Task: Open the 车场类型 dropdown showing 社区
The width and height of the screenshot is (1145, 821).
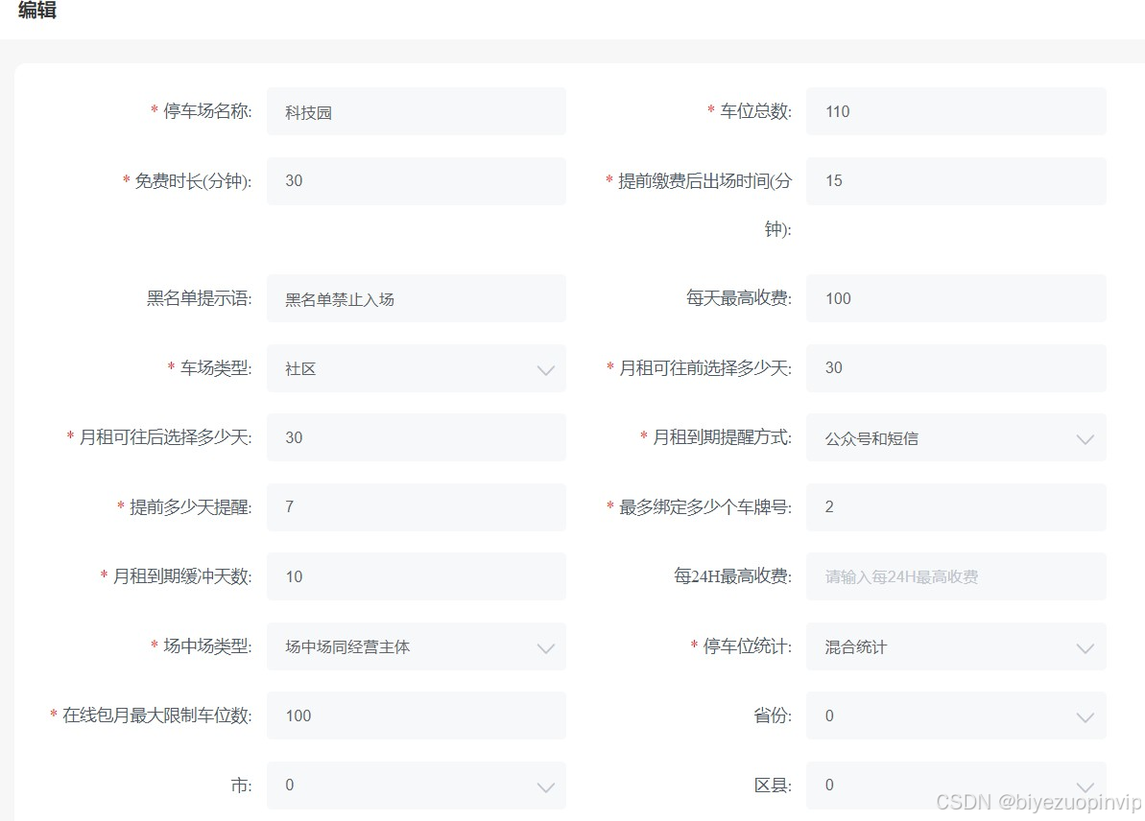Action: point(416,367)
